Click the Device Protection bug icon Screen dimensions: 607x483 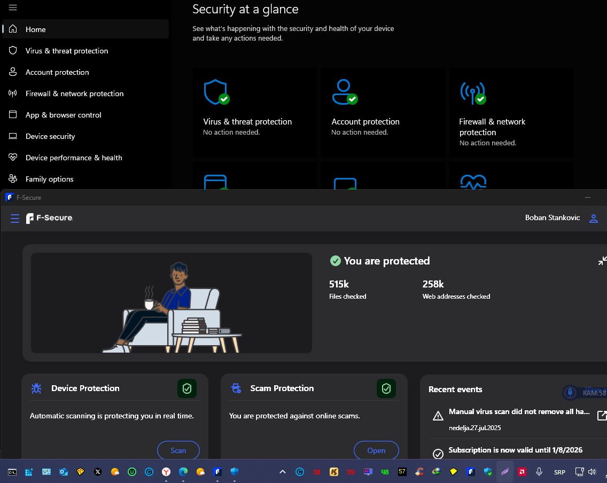point(36,388)
